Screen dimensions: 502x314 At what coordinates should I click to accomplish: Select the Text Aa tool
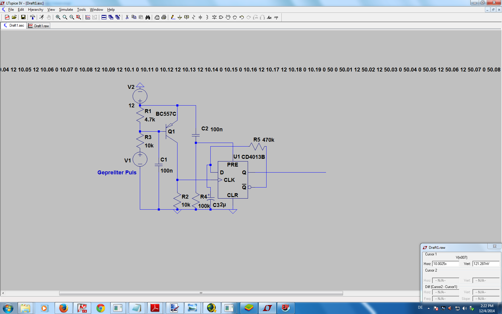pyautogui.click(x=269, y=17)
